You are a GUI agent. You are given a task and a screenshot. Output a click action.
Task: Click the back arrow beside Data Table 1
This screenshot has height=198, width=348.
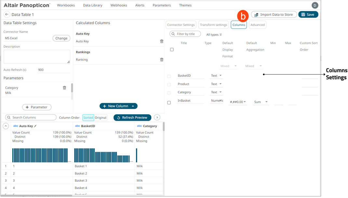pos(7,15)
